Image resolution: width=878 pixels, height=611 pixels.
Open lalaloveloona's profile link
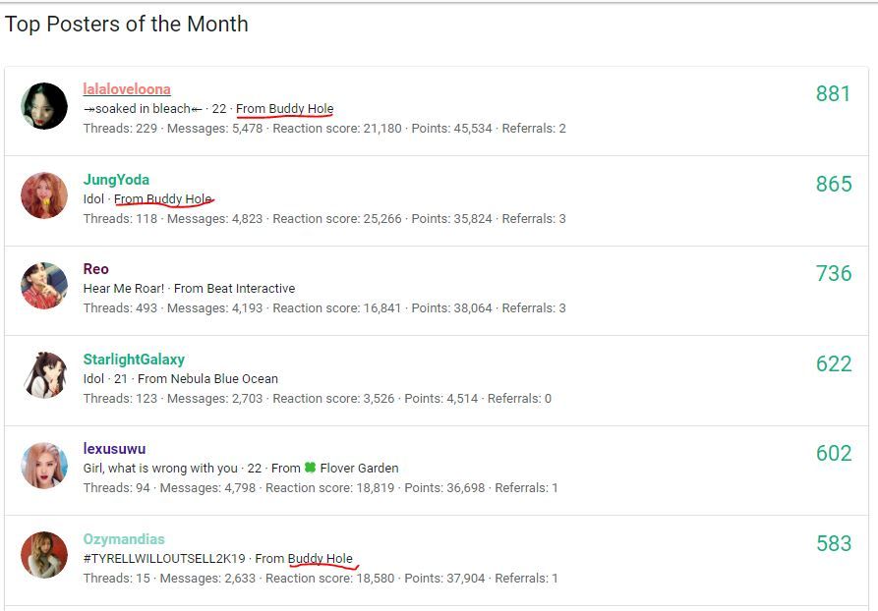coord(127,89)
